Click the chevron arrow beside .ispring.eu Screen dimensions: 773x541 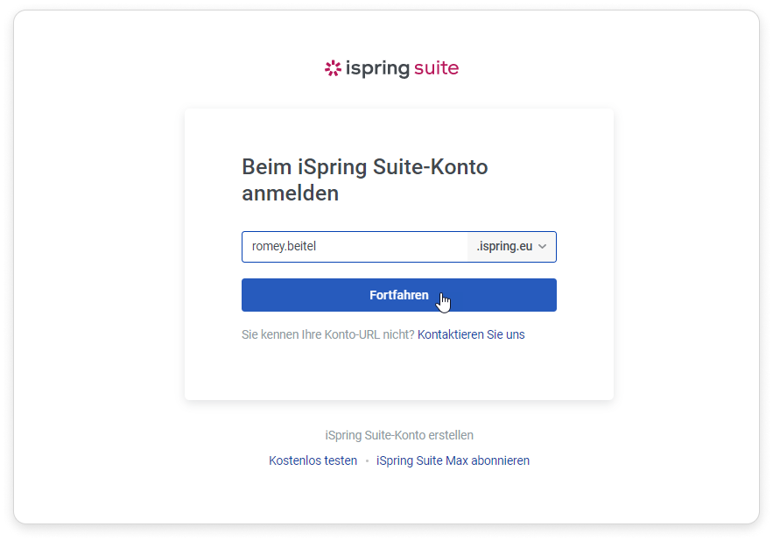tap(543, 247)
